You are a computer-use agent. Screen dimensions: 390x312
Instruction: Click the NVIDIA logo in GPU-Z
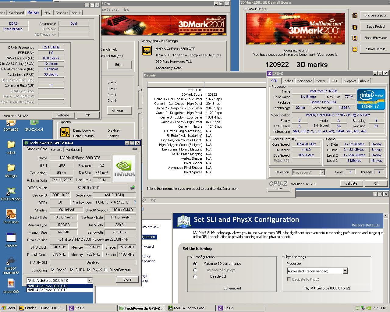tap(124, 168)
